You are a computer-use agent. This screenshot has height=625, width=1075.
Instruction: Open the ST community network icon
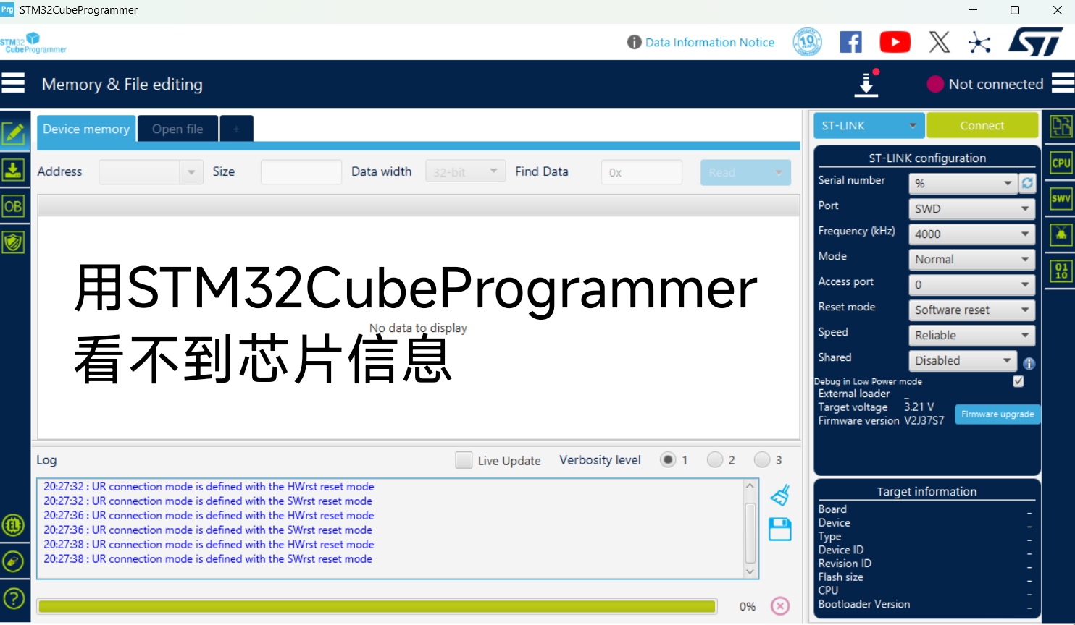click(x=979, y=43)
